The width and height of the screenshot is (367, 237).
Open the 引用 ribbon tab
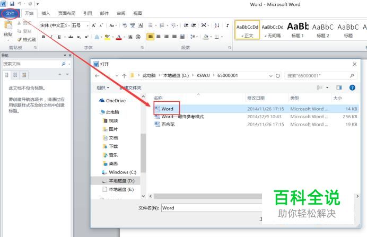(x=88, y=13)
